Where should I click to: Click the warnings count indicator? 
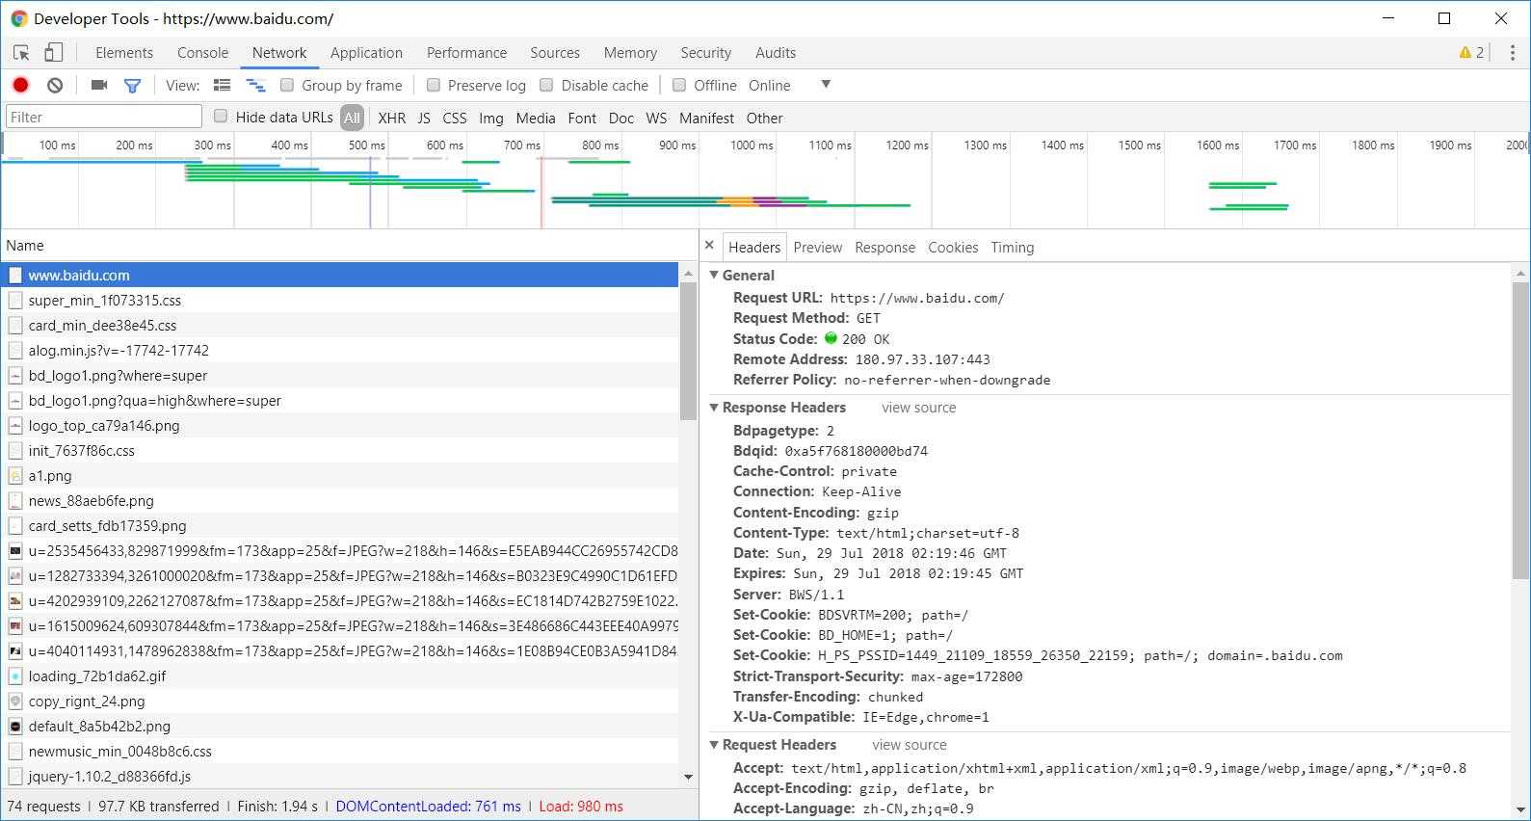pyautogui.click(x=1471, y=53)
